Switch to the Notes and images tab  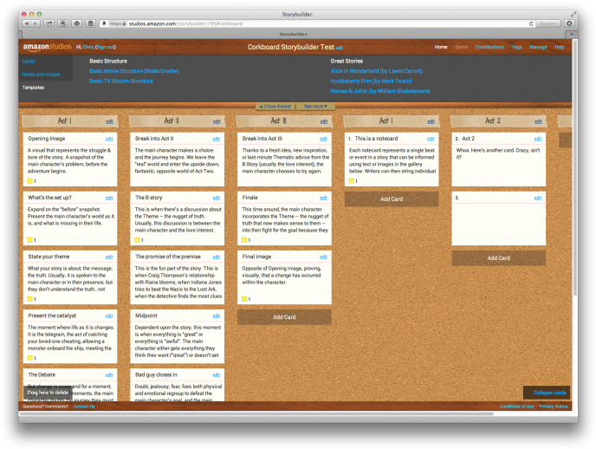pyautogui.click(x=41, y=75)
